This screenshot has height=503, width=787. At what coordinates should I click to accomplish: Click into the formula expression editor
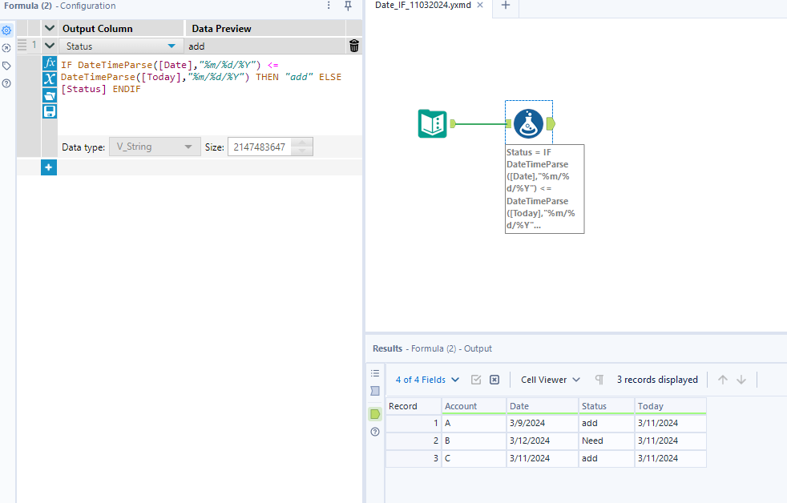tap(210, 95)
